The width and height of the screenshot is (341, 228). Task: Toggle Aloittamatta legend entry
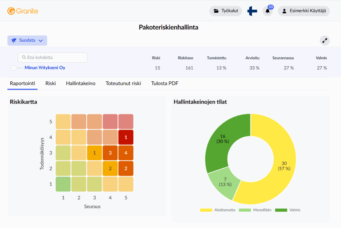pyautogui.click(x=217, y=210)
